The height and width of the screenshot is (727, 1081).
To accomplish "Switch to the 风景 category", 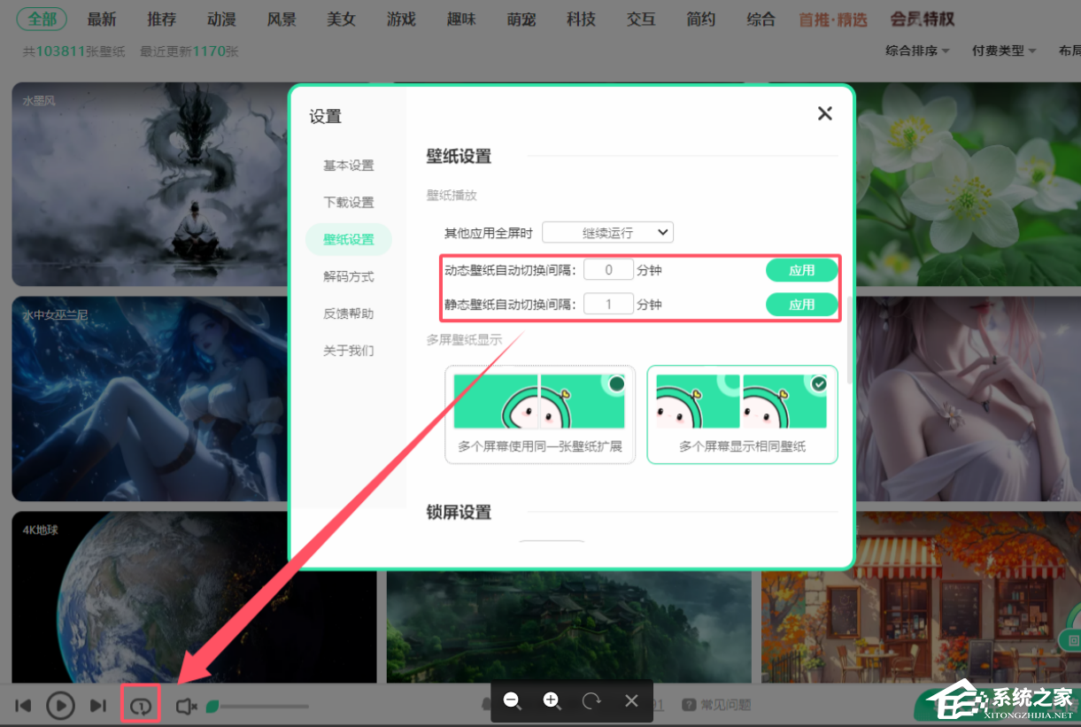I will click(282, 19).
